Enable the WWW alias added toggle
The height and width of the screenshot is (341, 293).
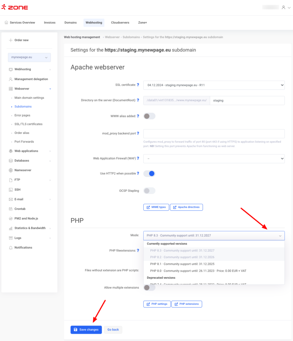click(149, 116)
